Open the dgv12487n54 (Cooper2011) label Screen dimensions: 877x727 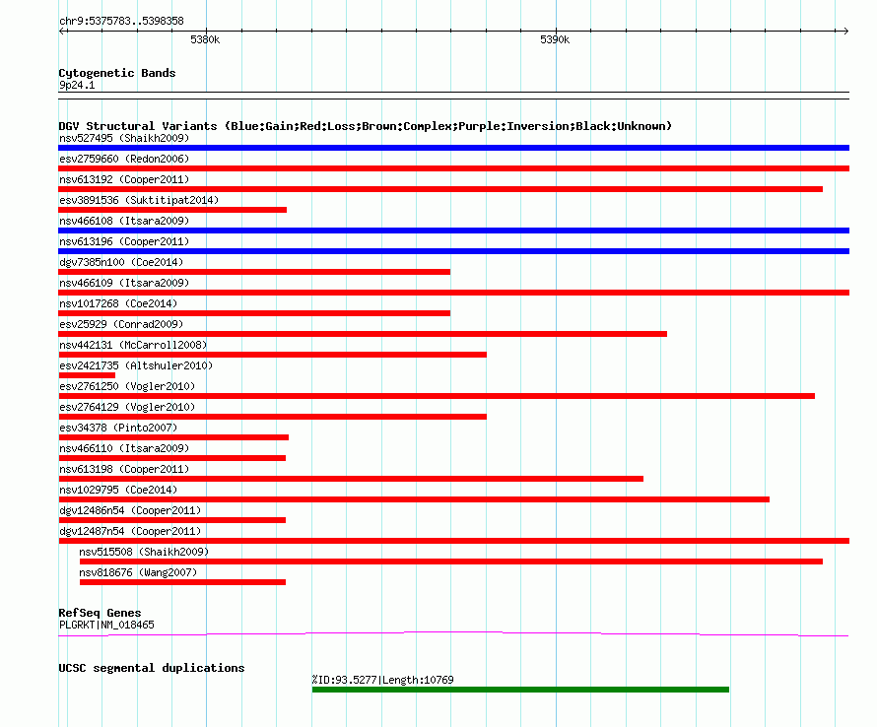click(x=130, y=531)
